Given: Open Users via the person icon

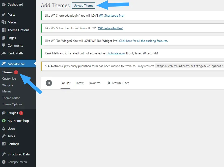Looking at the screenshot, I should coord(4,128).
